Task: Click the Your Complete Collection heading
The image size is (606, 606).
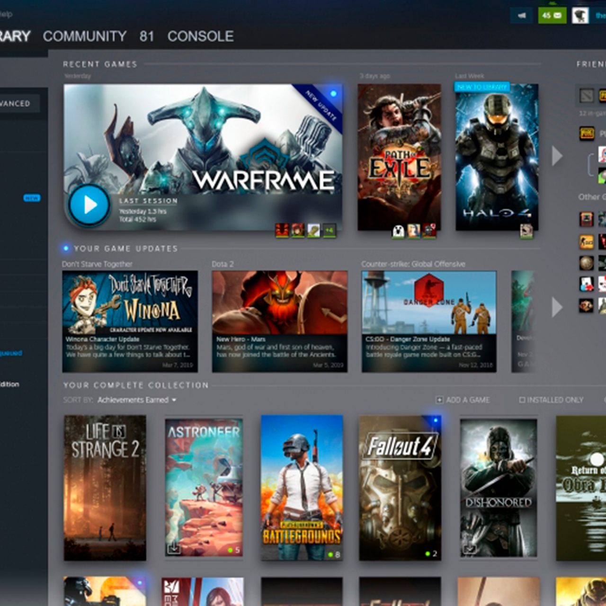Action: (x=136, y=385)
